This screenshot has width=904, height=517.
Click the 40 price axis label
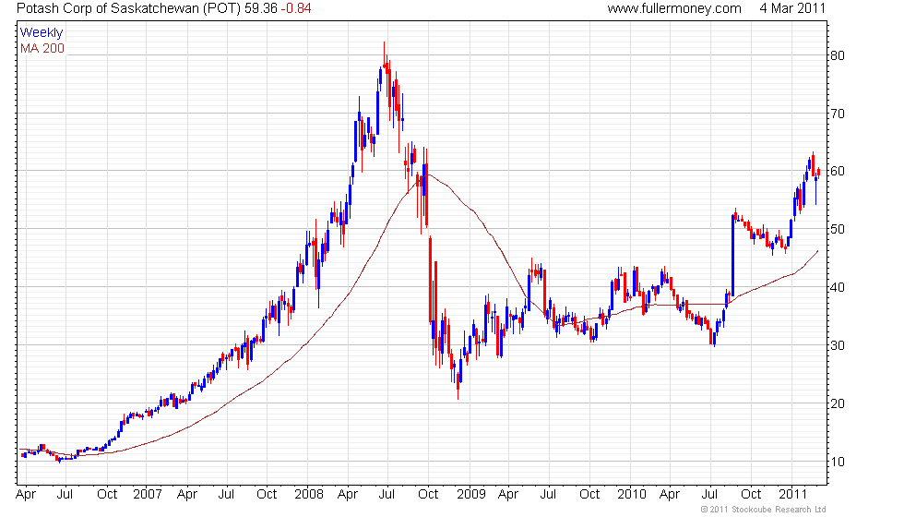(838, 287)
